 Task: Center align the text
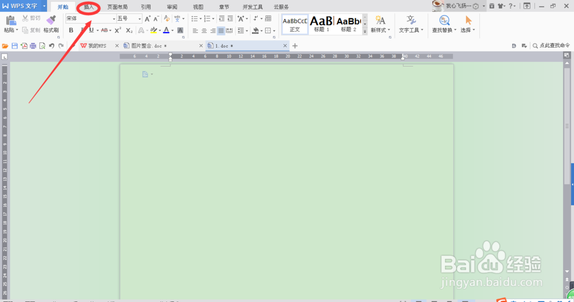click(204, 31)
